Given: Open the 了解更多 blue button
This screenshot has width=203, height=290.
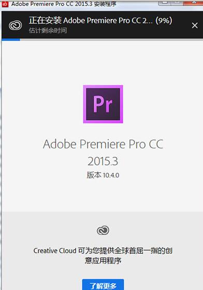Looking at the screenshot, I should tap(103, 285).
